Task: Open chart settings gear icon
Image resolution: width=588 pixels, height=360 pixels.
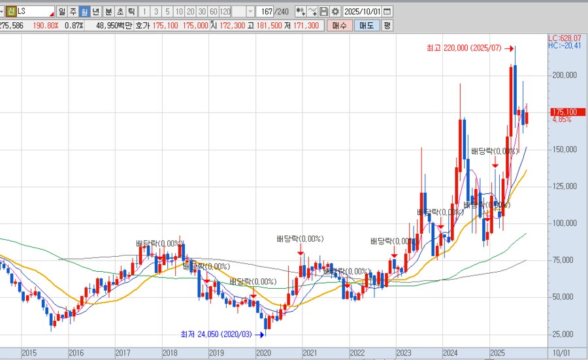Action: 335,12
